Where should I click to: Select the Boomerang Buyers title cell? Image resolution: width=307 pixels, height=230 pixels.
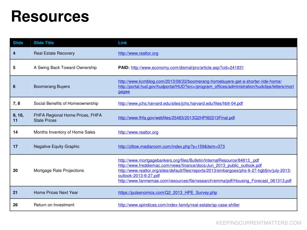(x=73, y=87)
